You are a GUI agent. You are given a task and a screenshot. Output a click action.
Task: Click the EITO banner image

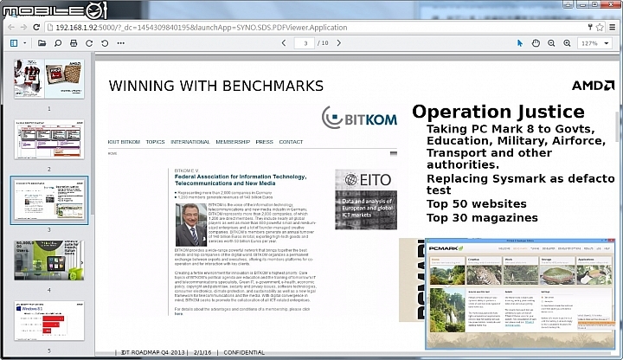[366, 199]
